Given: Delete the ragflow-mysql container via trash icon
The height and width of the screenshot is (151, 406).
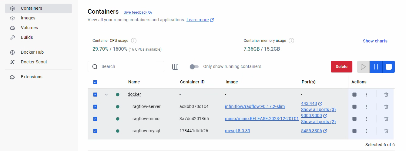Looking at the screenshot, I should 386,131.
